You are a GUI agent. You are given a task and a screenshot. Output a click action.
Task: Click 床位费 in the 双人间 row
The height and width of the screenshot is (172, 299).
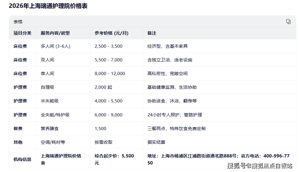pyautogui.click(x=20, y=60)
